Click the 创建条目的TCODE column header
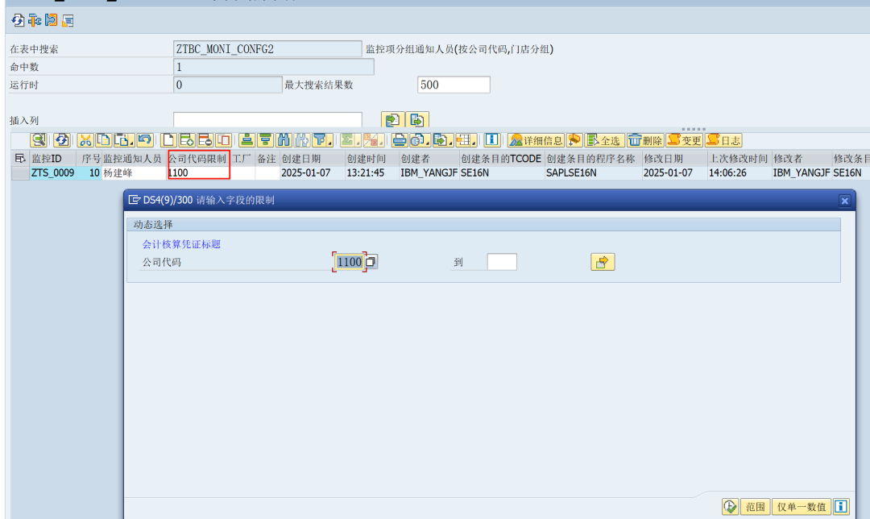The height and width of the screenshot is (519, 870). pos(502,159)
